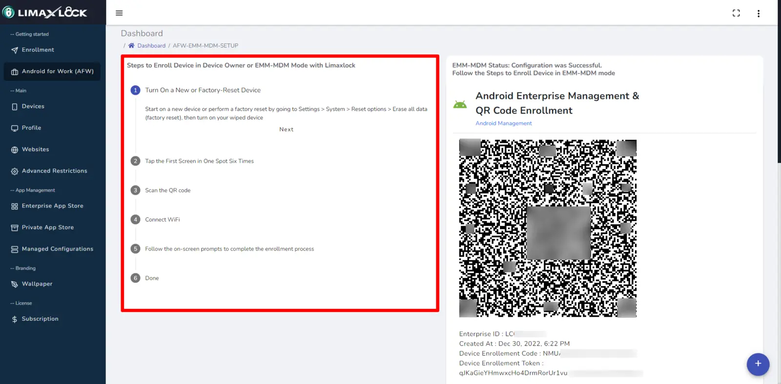Click the Enterprise ID text line
The height and width of the screenshot is (384, 781).
coord(503,334)
